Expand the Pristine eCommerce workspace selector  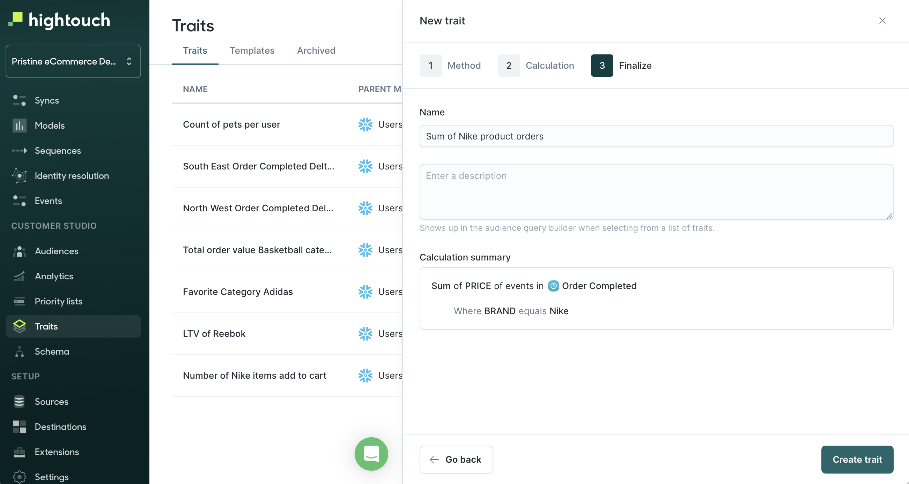(x=73, y=61)
